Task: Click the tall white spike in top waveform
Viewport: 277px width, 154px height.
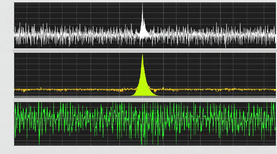Action: pyautogui.click(x=143, y=21)
